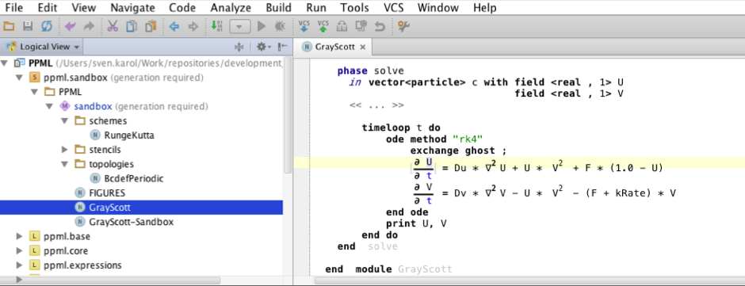Click the Cut scissors icon
This screenshot has width=745, height=286.
(113, 26)
